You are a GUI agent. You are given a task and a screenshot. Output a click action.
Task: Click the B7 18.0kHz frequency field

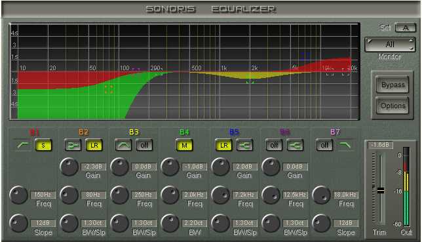(345, 195)
